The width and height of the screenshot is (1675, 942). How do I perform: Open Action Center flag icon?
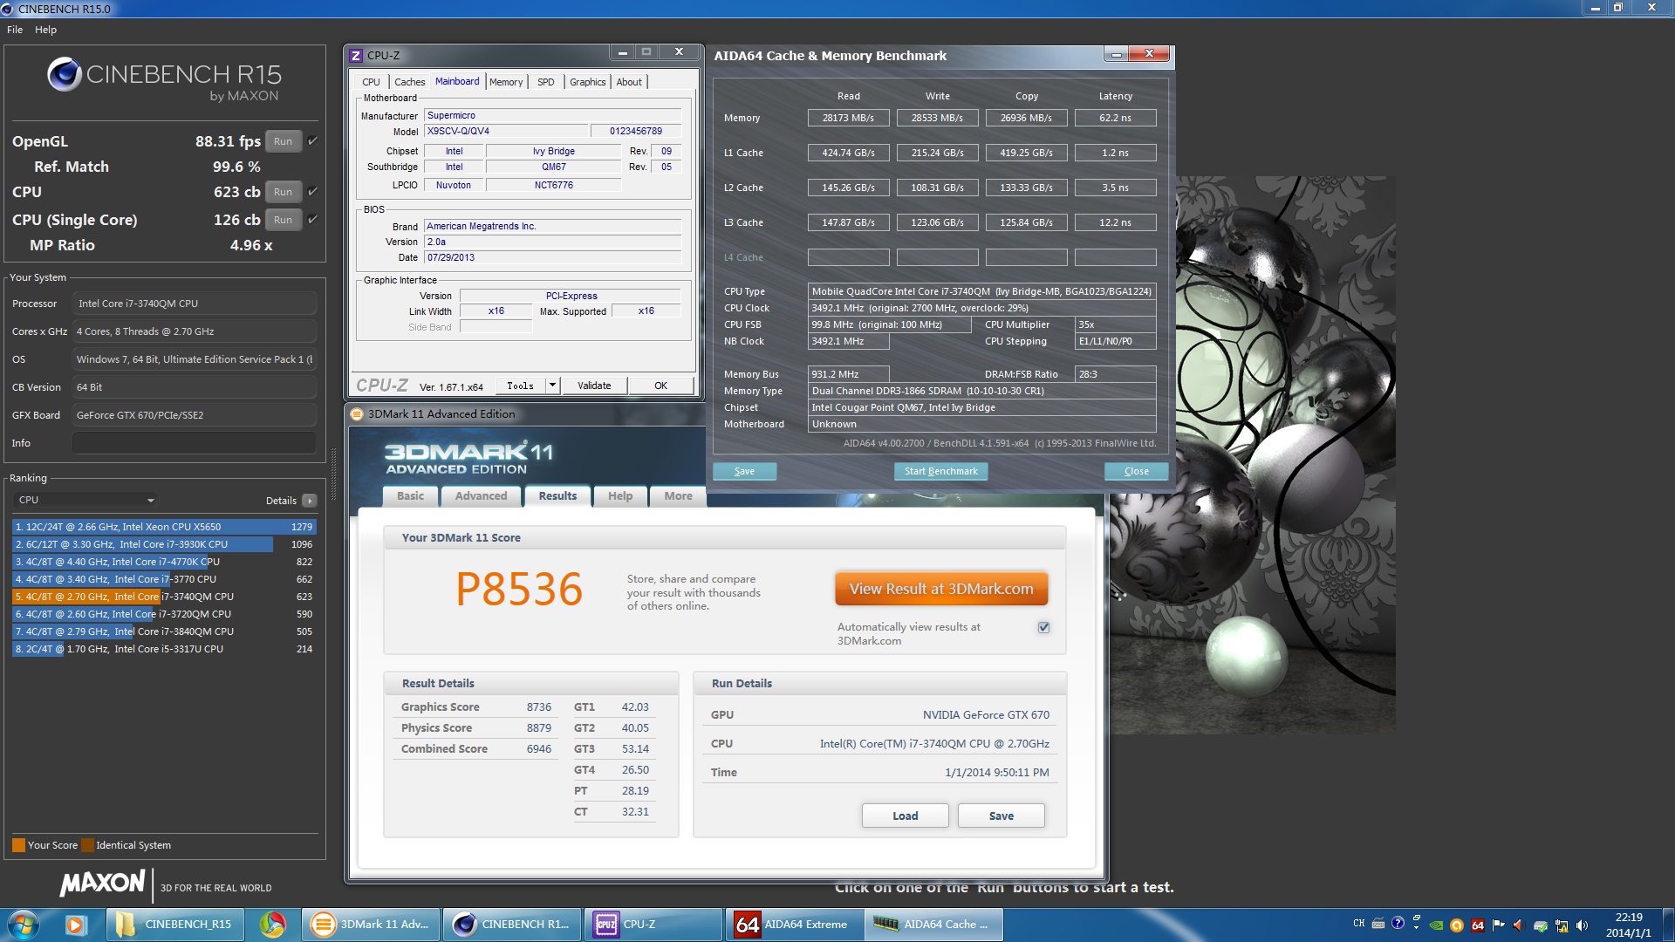click(1498, 925)
